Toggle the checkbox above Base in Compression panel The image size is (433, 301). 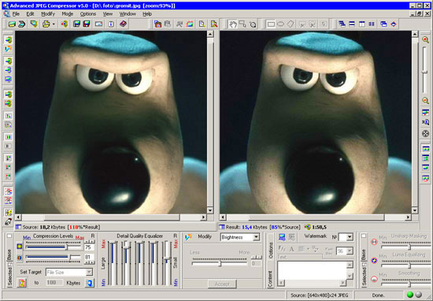[9, 236]
